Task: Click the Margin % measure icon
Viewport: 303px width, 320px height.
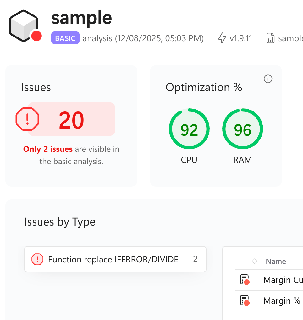Action: [x=245, y=300]
